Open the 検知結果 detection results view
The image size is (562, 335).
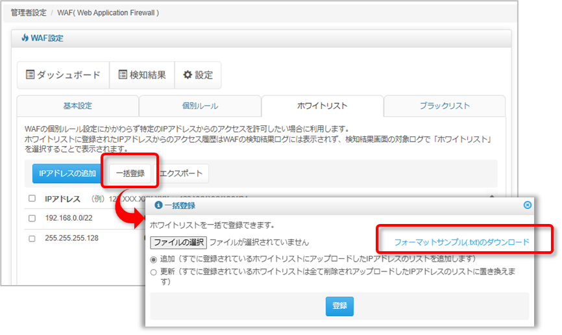pyautogui.click(x=142, y=75)
